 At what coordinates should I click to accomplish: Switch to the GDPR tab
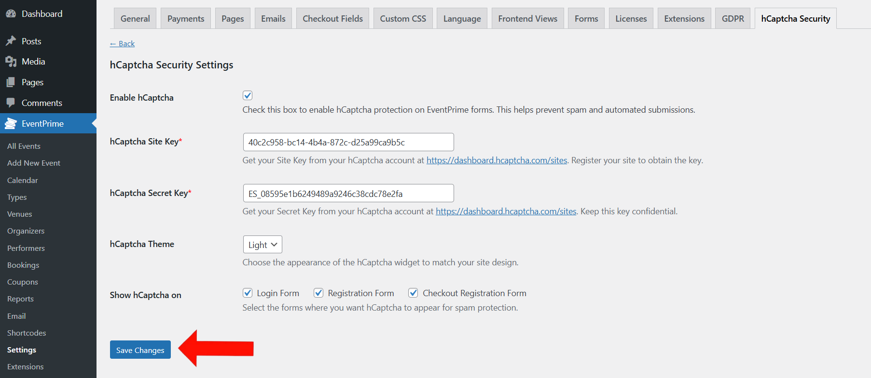tap(733, 19)
